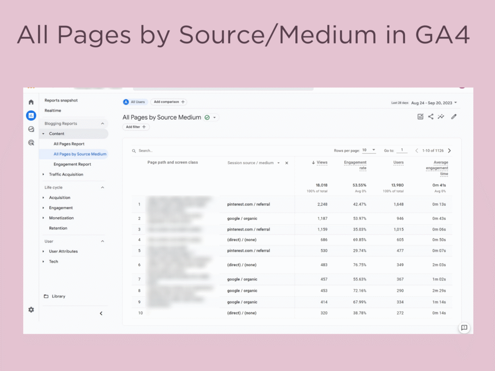Open the feedback icon at bottom right
This screenshot has width=495, height=371.
464,328
